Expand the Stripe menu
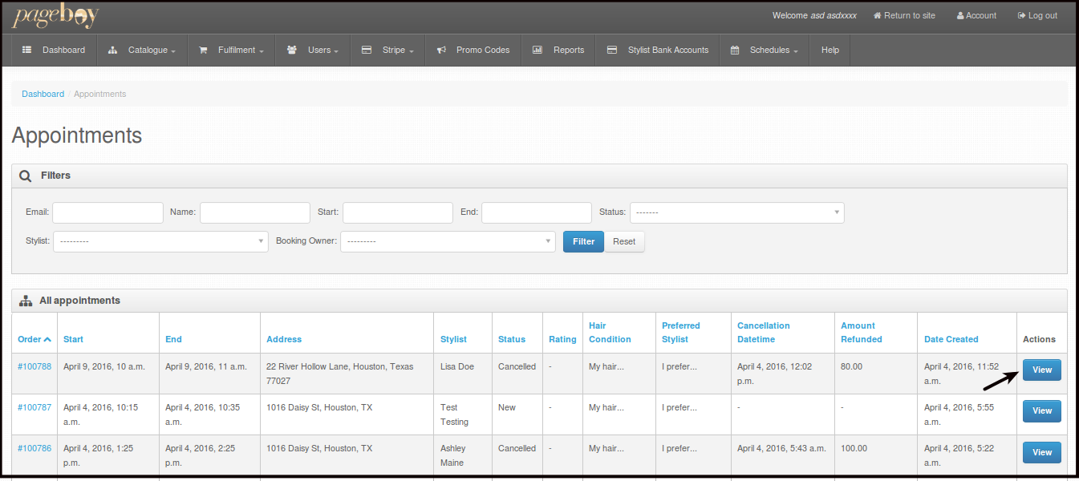1079x481 pixels. (x=389, y=50)
